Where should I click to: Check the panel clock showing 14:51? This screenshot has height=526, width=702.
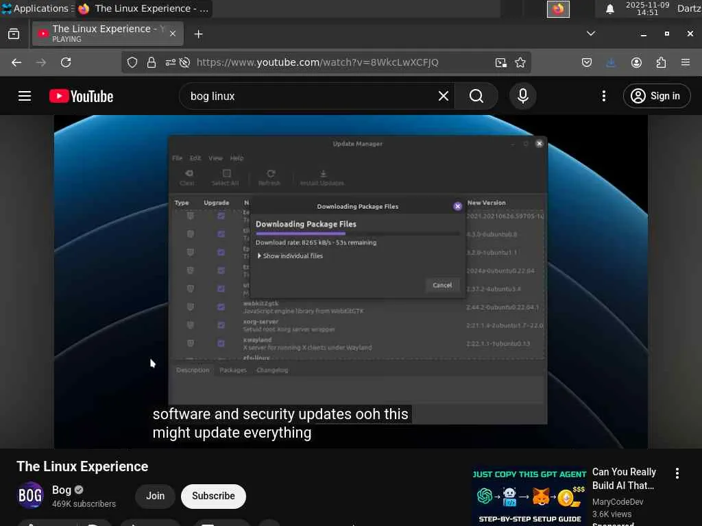[647, 8]
